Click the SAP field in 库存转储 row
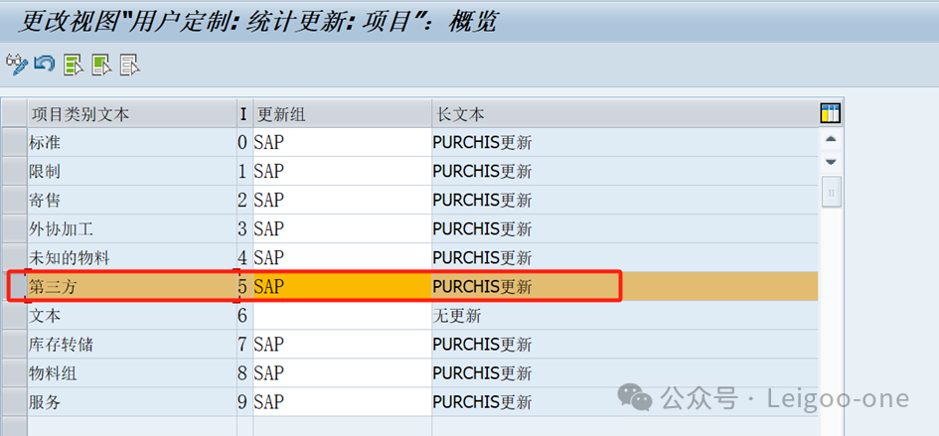This screenshot has width=939, height=436. 341,345
